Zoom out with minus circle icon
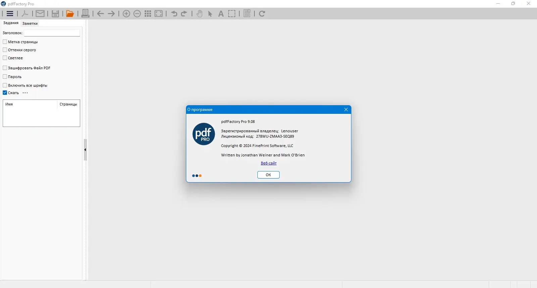 point(137,14)
